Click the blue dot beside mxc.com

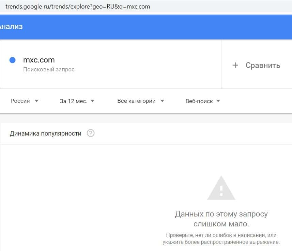point(13,60)
